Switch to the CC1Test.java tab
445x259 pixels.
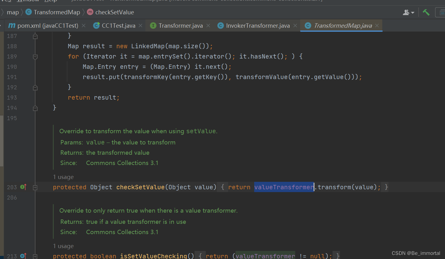pyautogui.click(x=118, y=26)
